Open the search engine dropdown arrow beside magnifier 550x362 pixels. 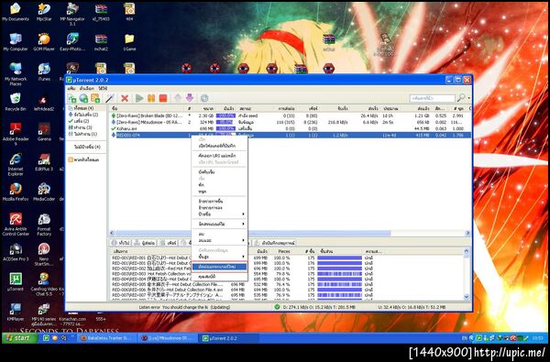[x=469, y=98]
